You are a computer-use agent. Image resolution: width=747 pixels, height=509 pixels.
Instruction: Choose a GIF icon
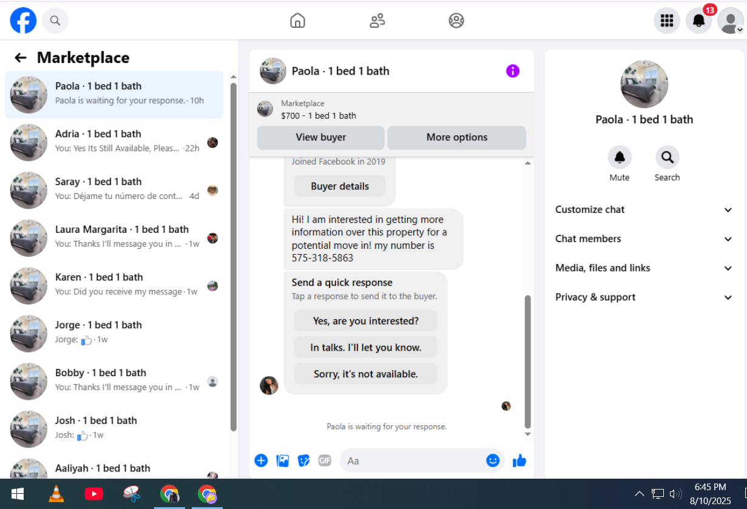coord(325,460)
